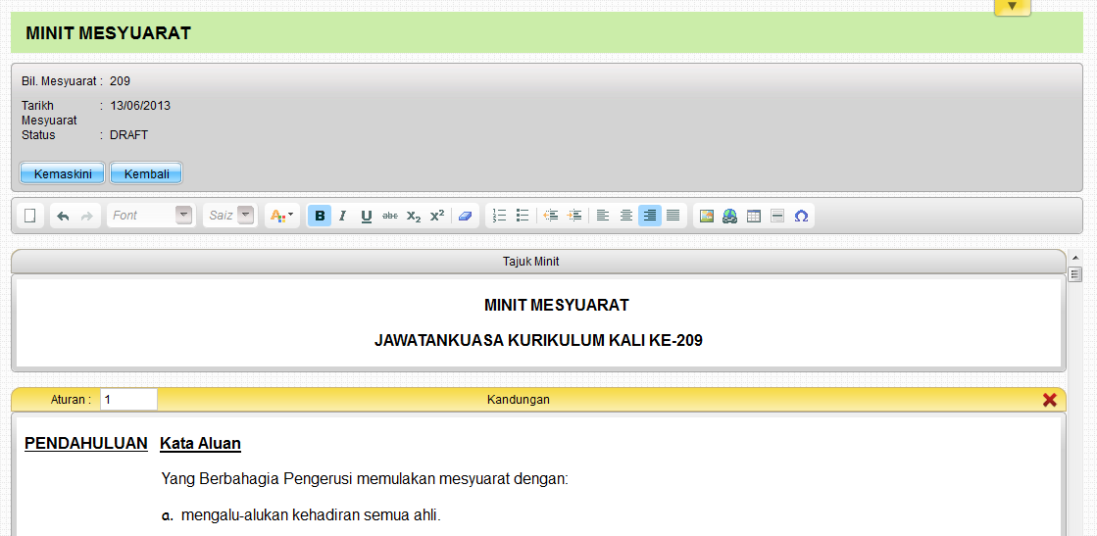Insert a numbered list
This screenshot has width=1097, height=536.
tap(499, 216)
